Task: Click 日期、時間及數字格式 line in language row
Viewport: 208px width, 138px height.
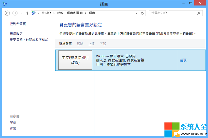Action: (113, 64)
